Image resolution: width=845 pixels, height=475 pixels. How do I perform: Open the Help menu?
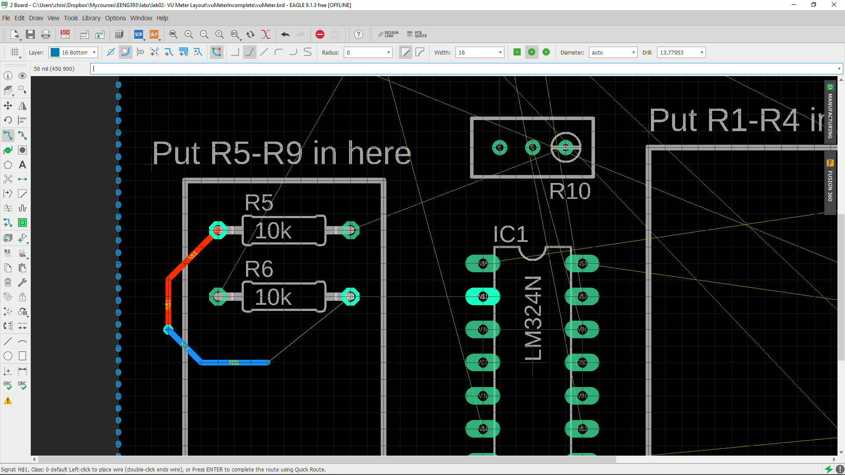pyautogui.click(x=162, y=18)
